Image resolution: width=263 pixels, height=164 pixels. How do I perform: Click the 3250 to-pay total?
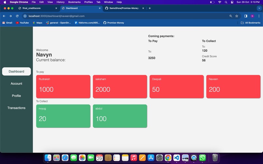pyautogui.click(x=152, y=58)
